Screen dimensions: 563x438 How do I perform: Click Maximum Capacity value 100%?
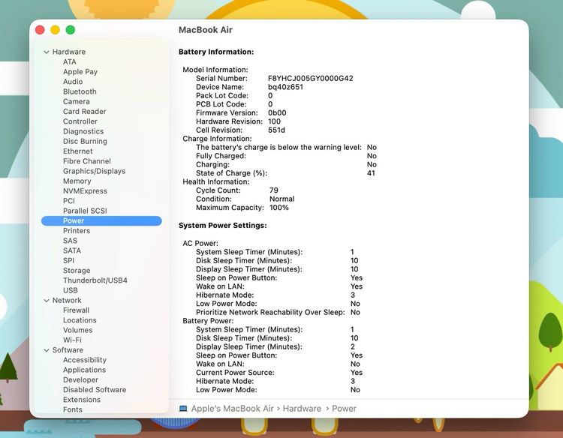[279, 207]
